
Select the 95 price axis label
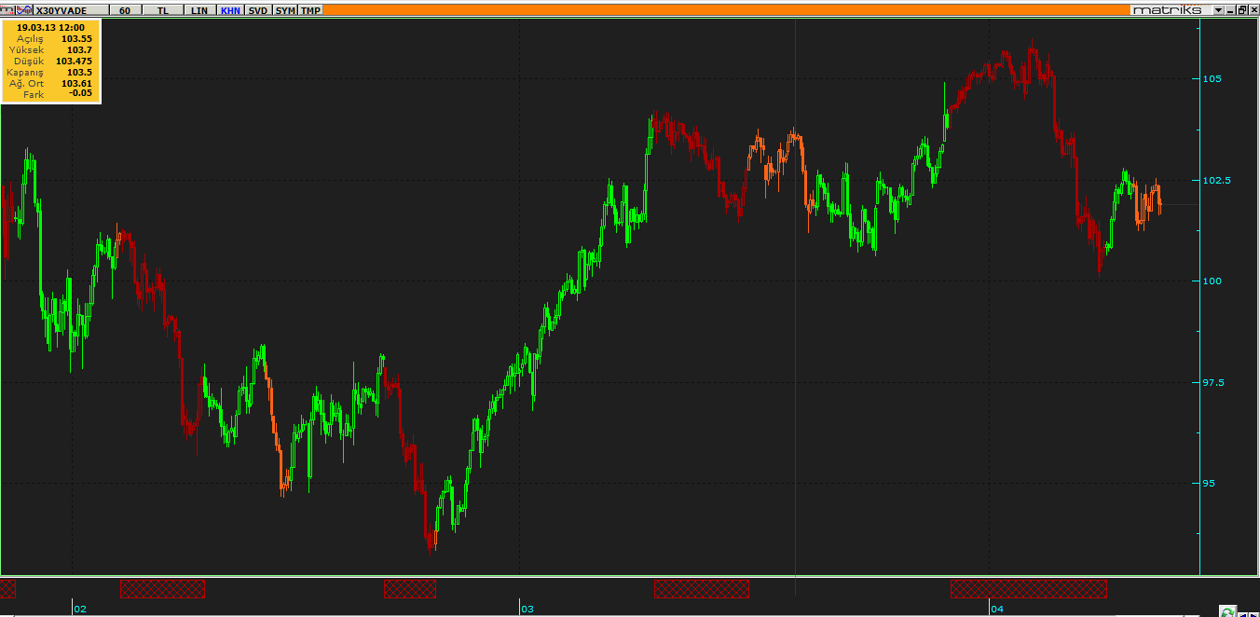click(1209, 483)
